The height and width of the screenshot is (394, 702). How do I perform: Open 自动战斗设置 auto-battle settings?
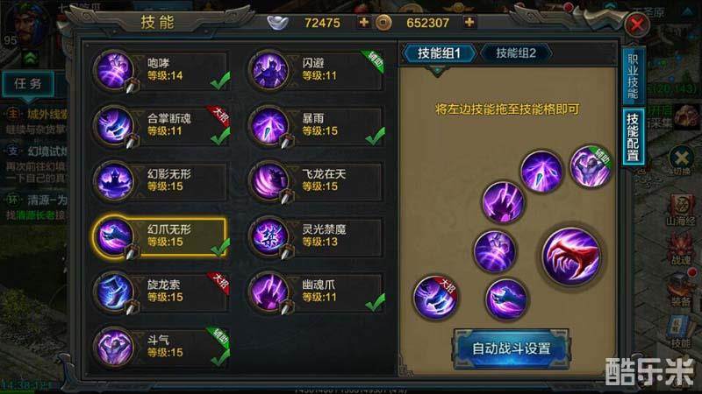[x=512, y=348]
